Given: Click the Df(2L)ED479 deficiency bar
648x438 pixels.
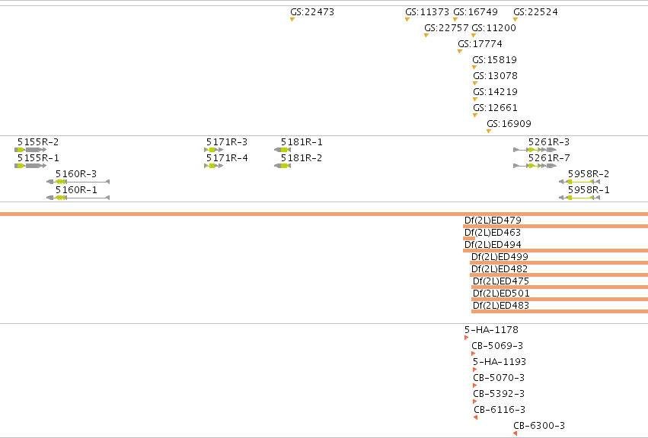Looking at the screenshot, I should pos(556,227).
